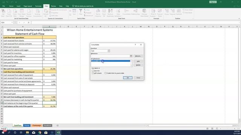The height and width of the screenshot is (135, 241).
Task: Open the Name Box dropdown arrow
Action: [12, 22]
